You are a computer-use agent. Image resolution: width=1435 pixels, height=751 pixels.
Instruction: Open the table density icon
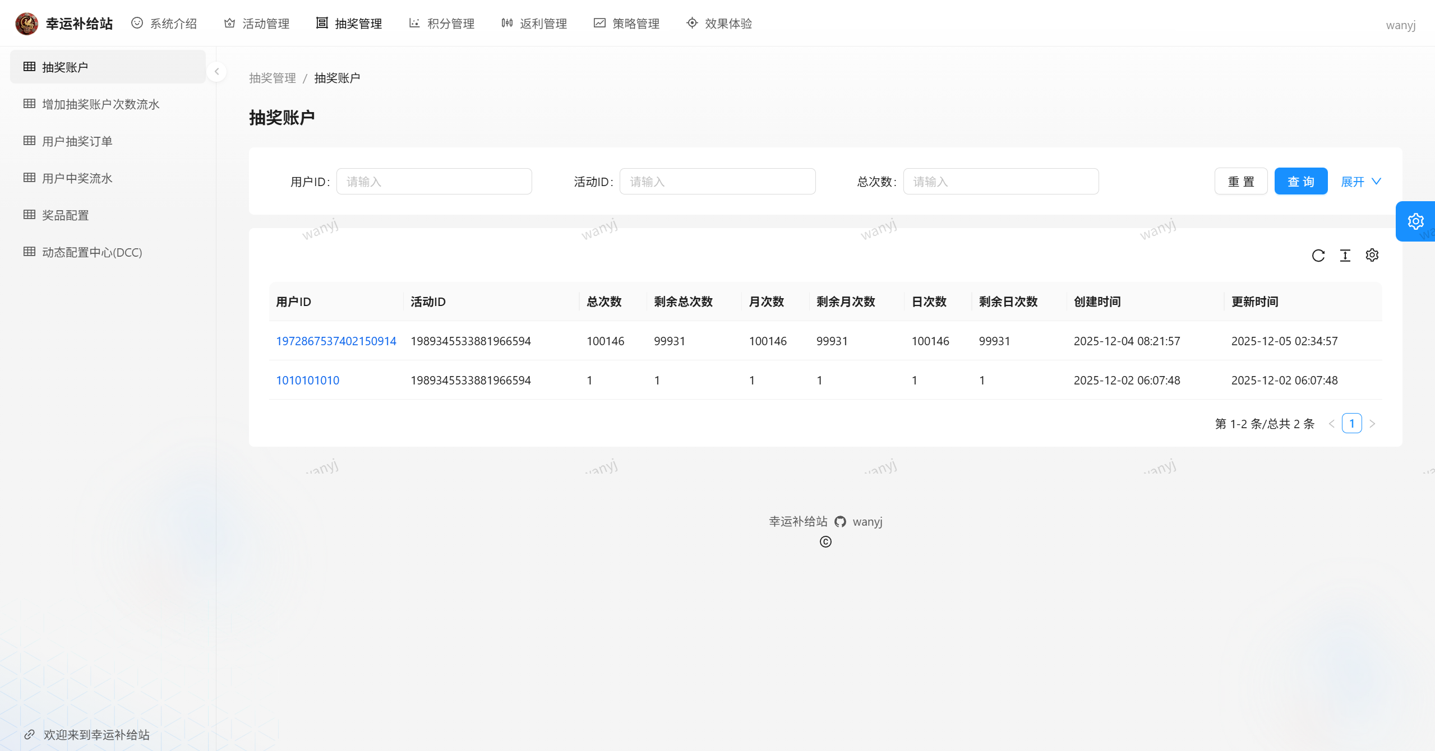(1345, 256)
